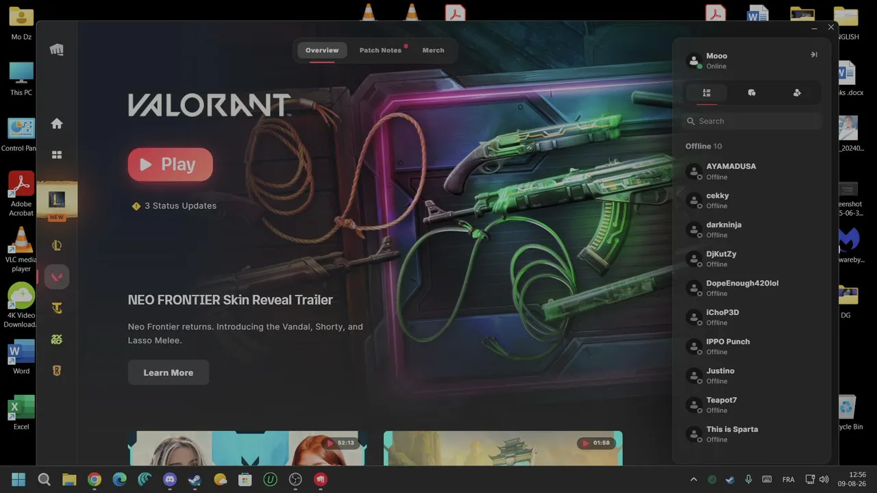This screenshot has height=493, width=877.
Task: Select friend AYAMADUSA in the offline list
Action: (752, 171)
